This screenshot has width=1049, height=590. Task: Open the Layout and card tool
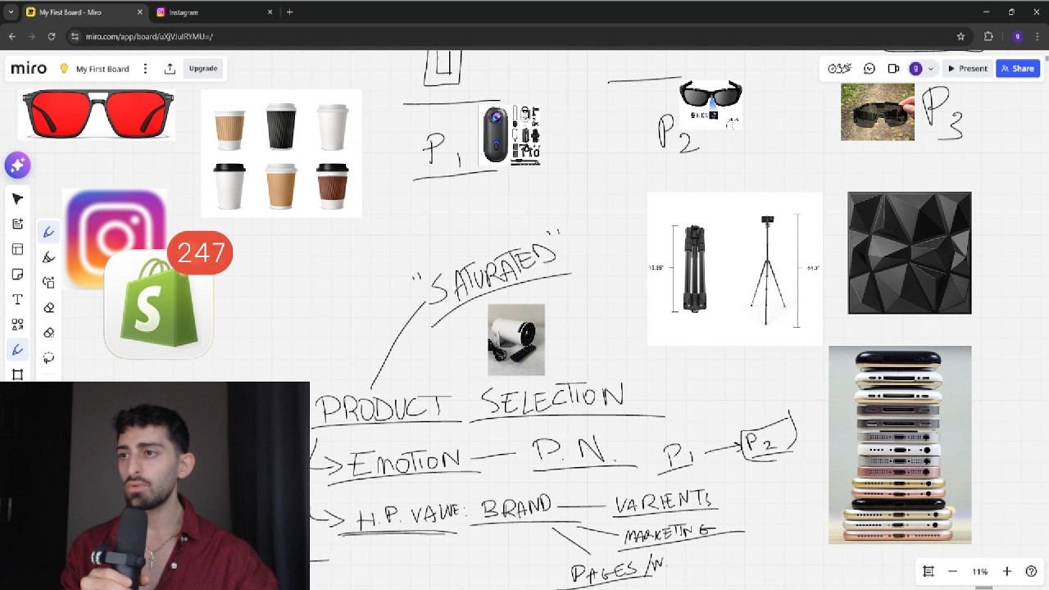click(17, 224)
